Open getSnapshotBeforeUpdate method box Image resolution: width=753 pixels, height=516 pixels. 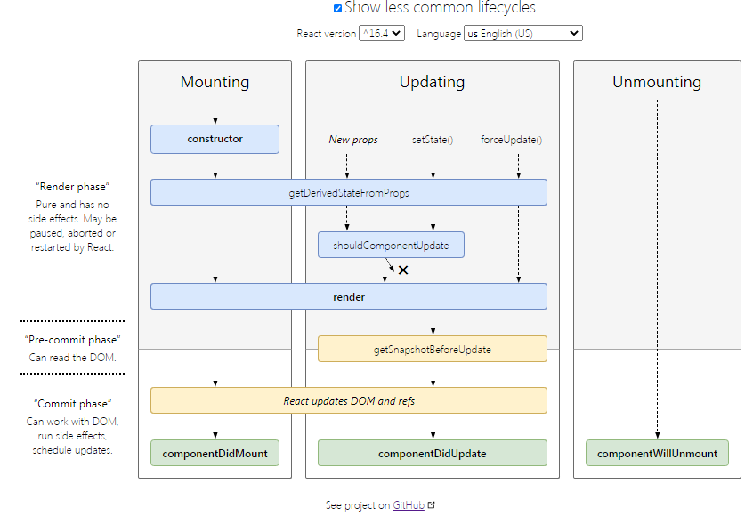(432, 349)
